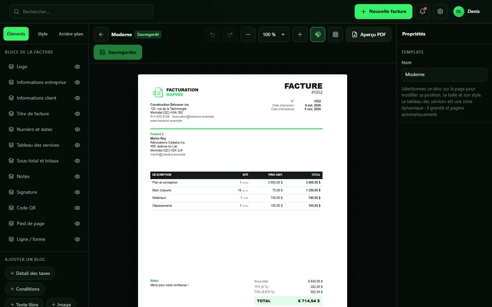Toggle the grid display icon

(335, 34)
